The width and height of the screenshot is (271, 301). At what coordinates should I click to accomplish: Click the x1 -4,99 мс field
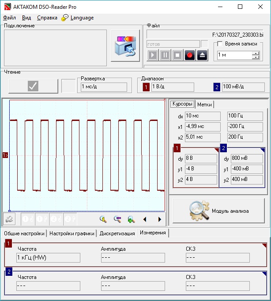(203, 127)
